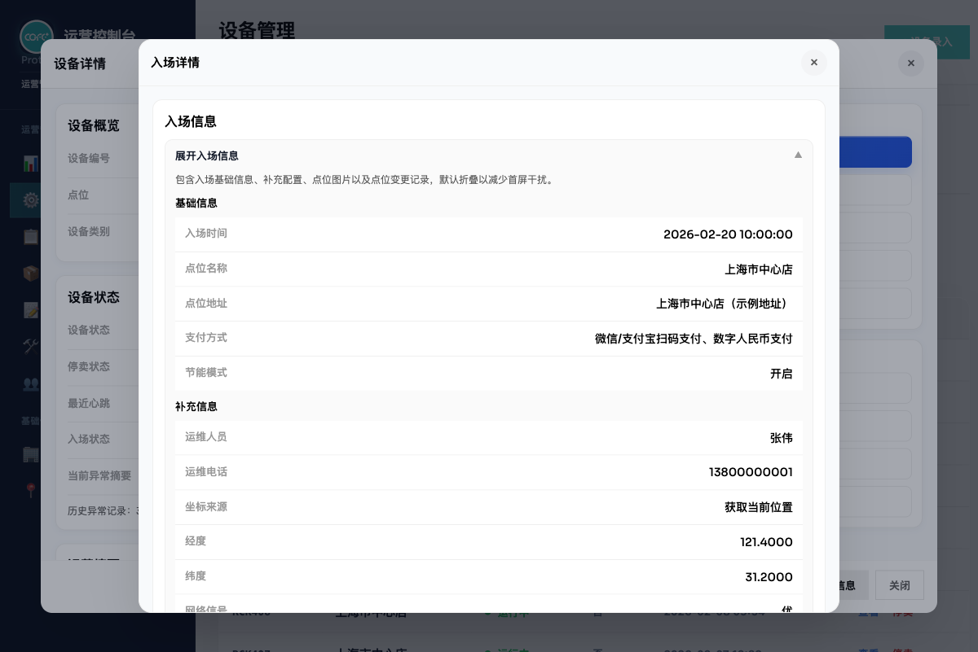Open the bar chart icon in sidebar
This screenshot has height=652, width=978.
(x=31, y=163)
